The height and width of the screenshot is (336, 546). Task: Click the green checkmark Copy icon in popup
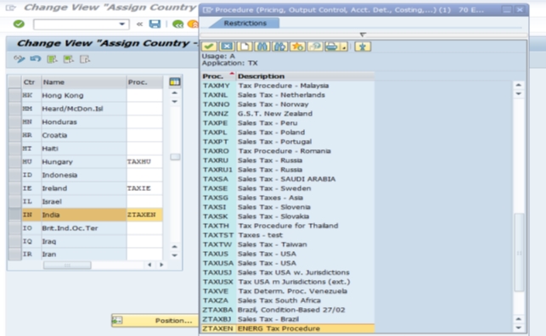point(209,47)
